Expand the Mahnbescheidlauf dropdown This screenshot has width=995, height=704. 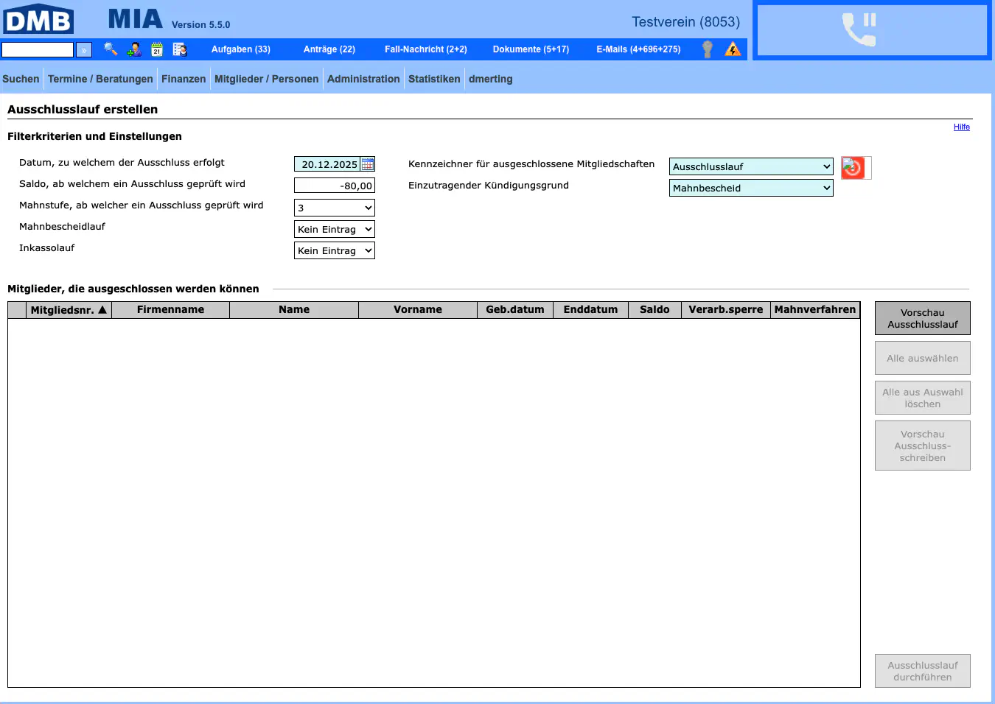click(x=334, y=229)
